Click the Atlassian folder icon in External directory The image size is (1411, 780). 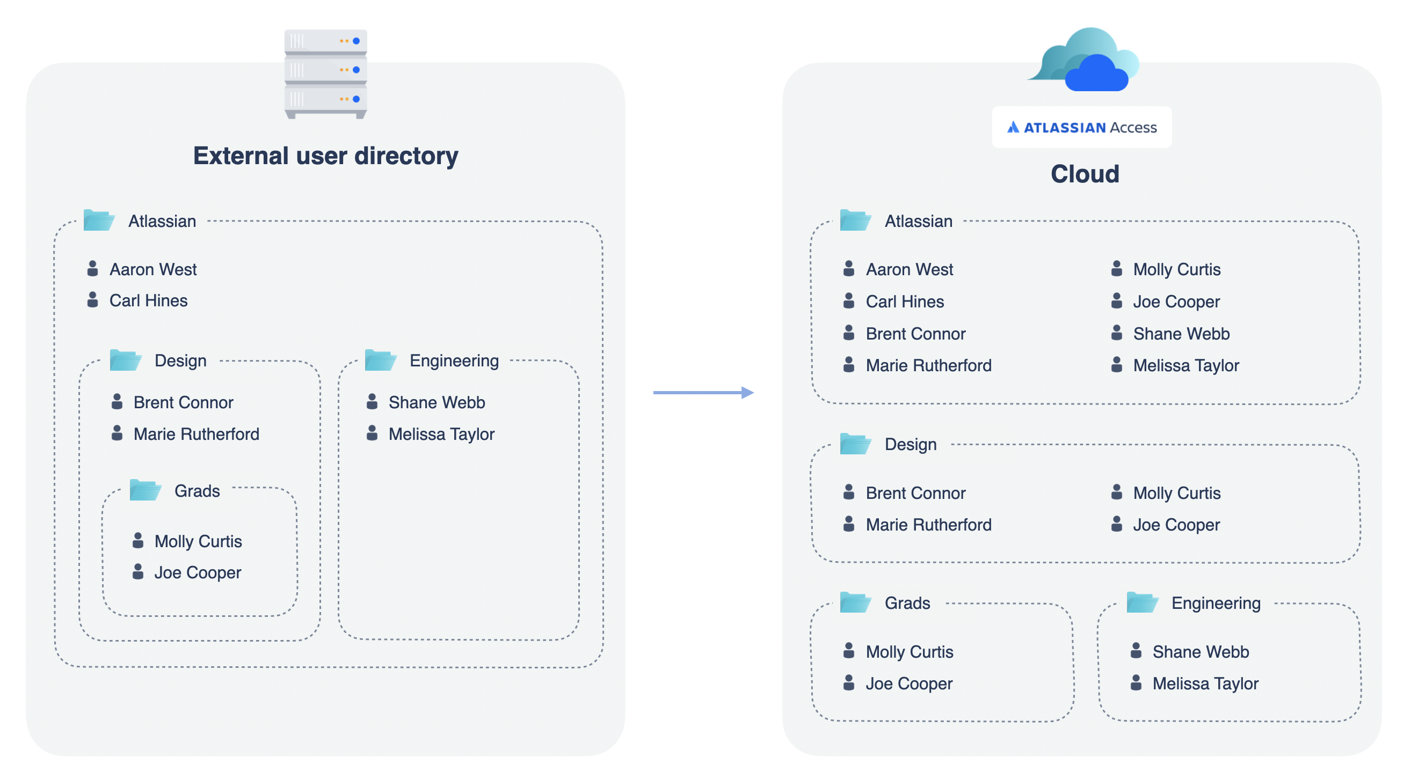click(x=99, y=220)
